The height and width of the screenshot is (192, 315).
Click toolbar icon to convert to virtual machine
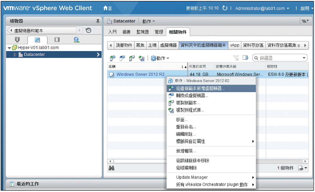(x=122, y=58)
